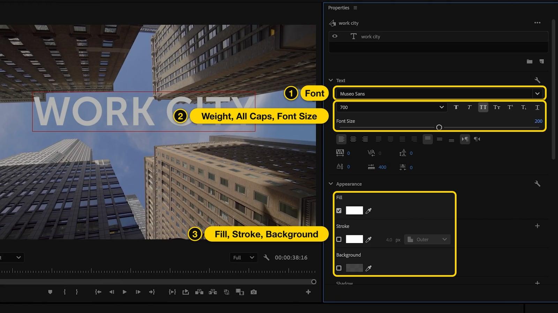Open the Appearance section wrench settings
The height and width of the screenshot is (313, 558).
click(x=537, y=184)
